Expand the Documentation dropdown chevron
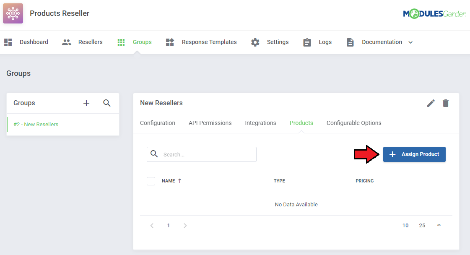 410,42
